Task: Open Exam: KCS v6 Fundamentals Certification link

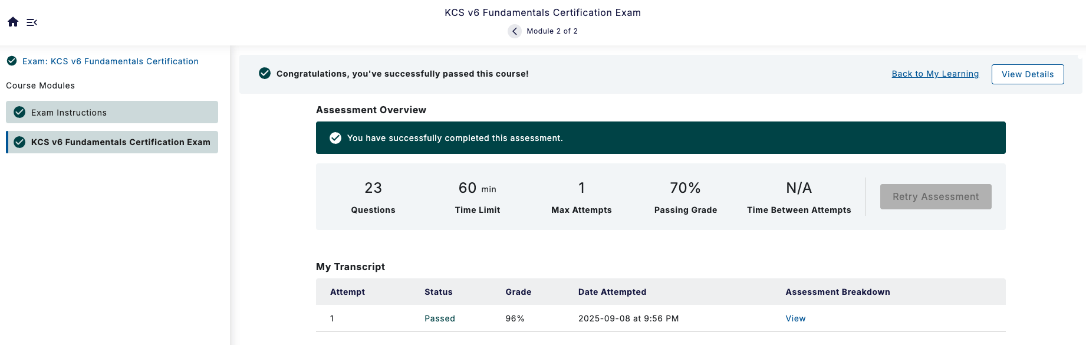Action: point(110,61)
